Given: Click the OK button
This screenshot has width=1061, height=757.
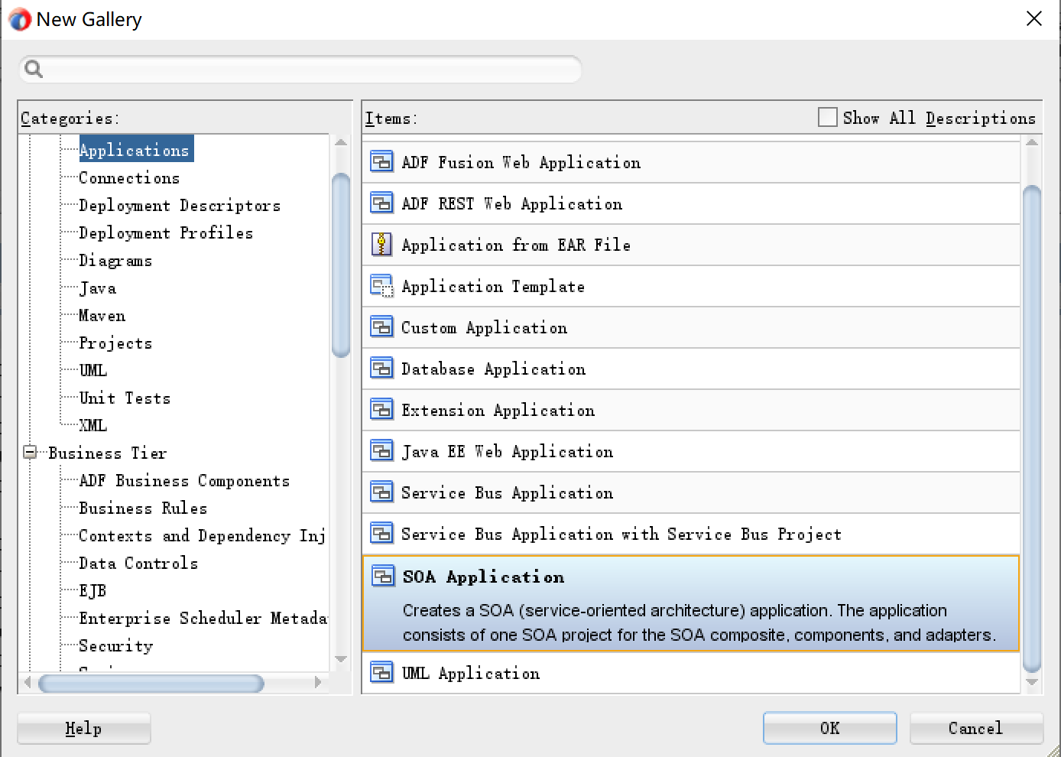Looking at the screenshot, I should coord(829,728).
